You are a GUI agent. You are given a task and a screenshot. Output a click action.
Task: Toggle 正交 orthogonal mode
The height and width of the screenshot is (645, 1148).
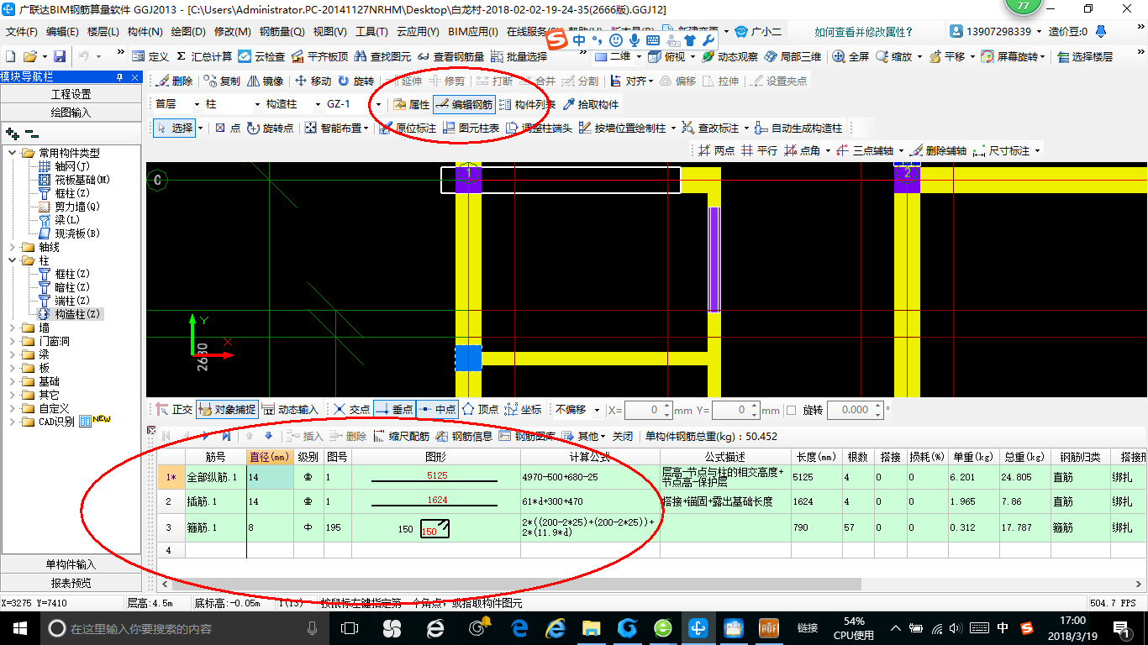coord(174,409)
